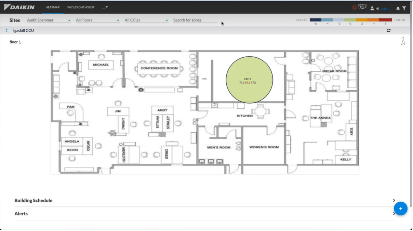The width and height of the screenshot is (413, 231).
Task: Collapse the lgaskill CCU section arrows
Action: (x=6, y=30)
